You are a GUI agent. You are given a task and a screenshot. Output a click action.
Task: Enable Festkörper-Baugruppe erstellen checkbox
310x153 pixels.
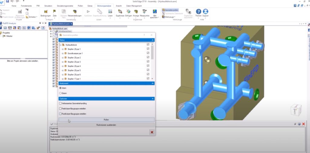(60, 109)
